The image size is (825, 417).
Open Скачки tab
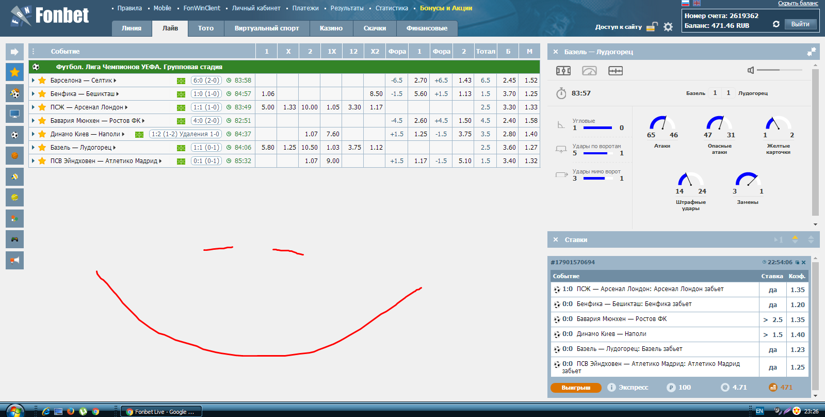tap(375, 28)
